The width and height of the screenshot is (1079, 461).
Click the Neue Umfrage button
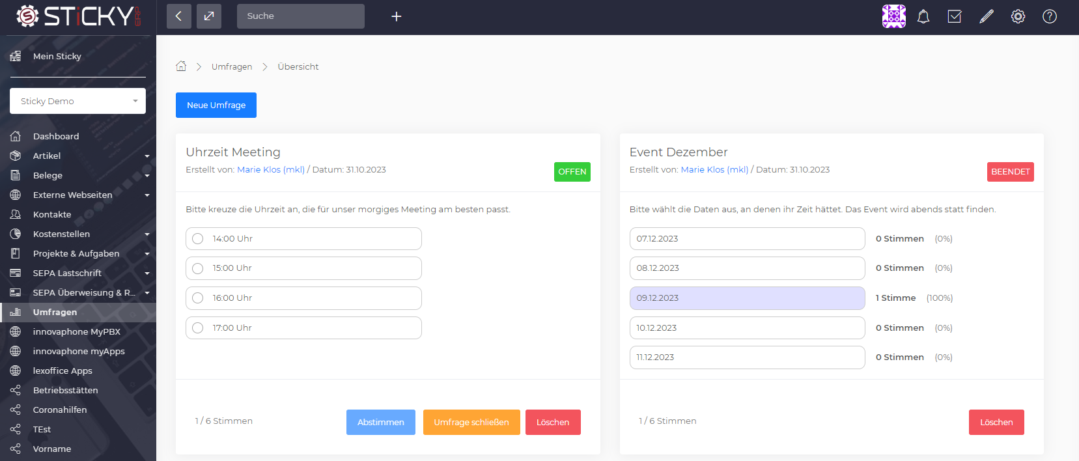pyautogui.click(x=216, y=105)
